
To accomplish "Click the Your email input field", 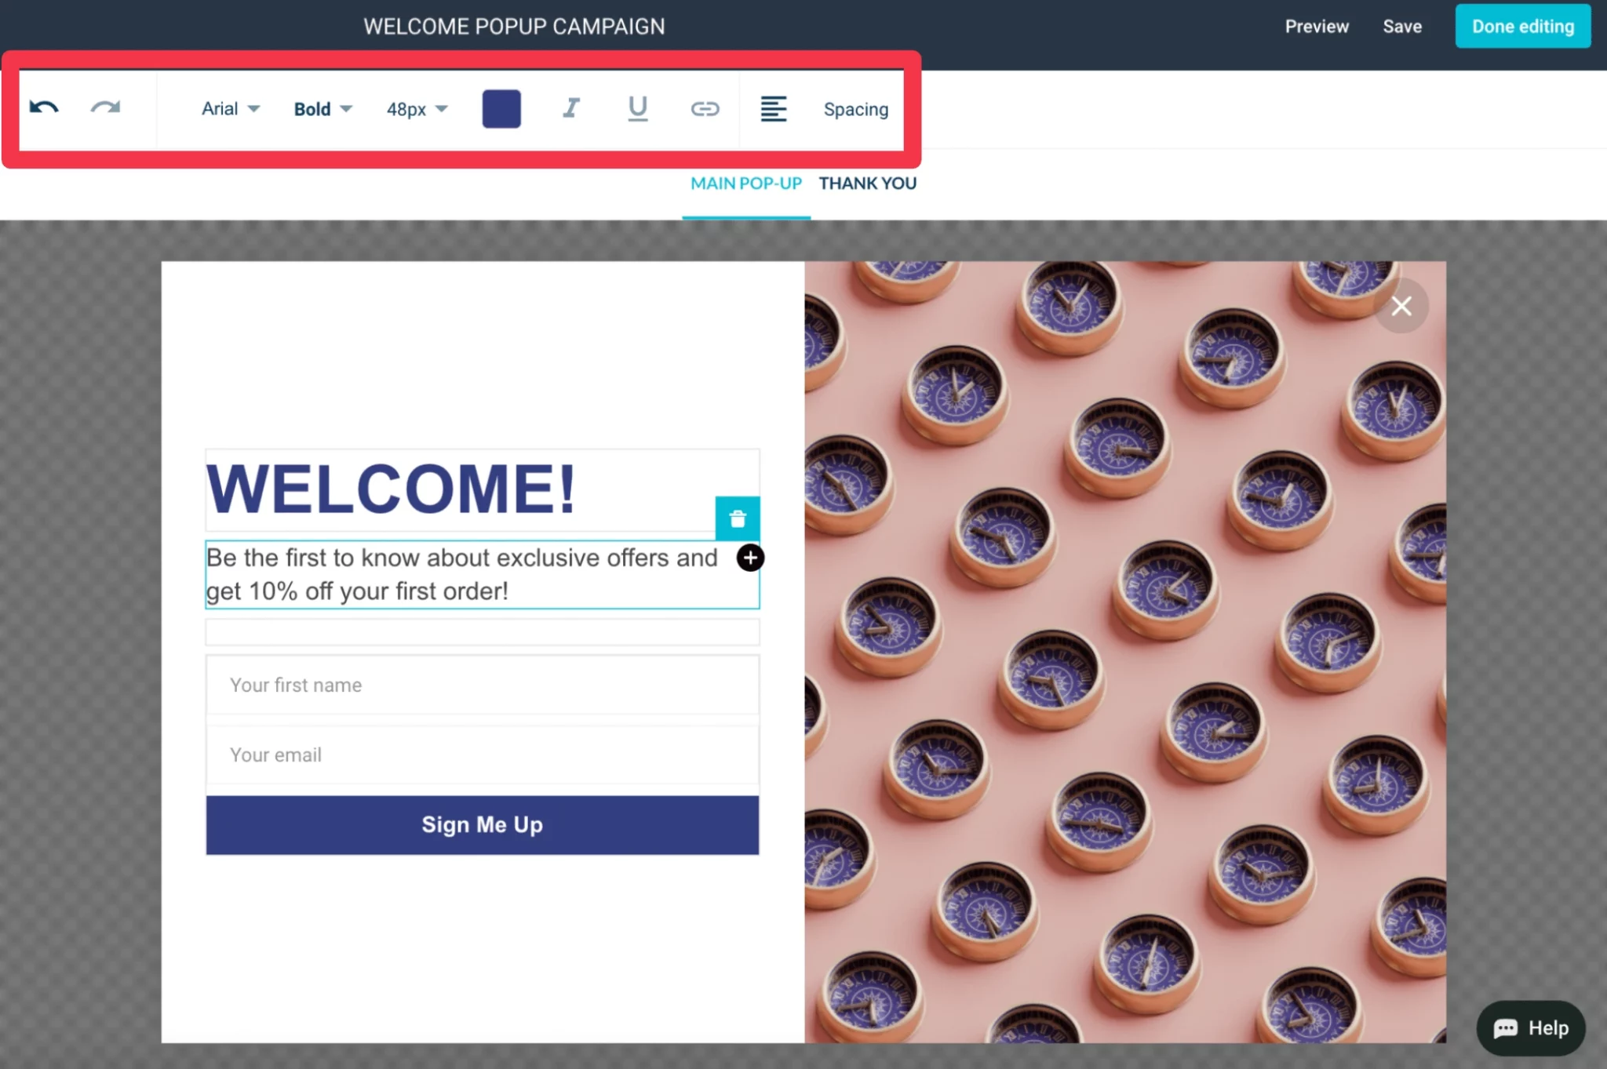I will point(482,754).
